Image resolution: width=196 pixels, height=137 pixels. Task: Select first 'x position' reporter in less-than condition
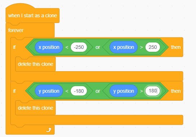pos(49,47)
